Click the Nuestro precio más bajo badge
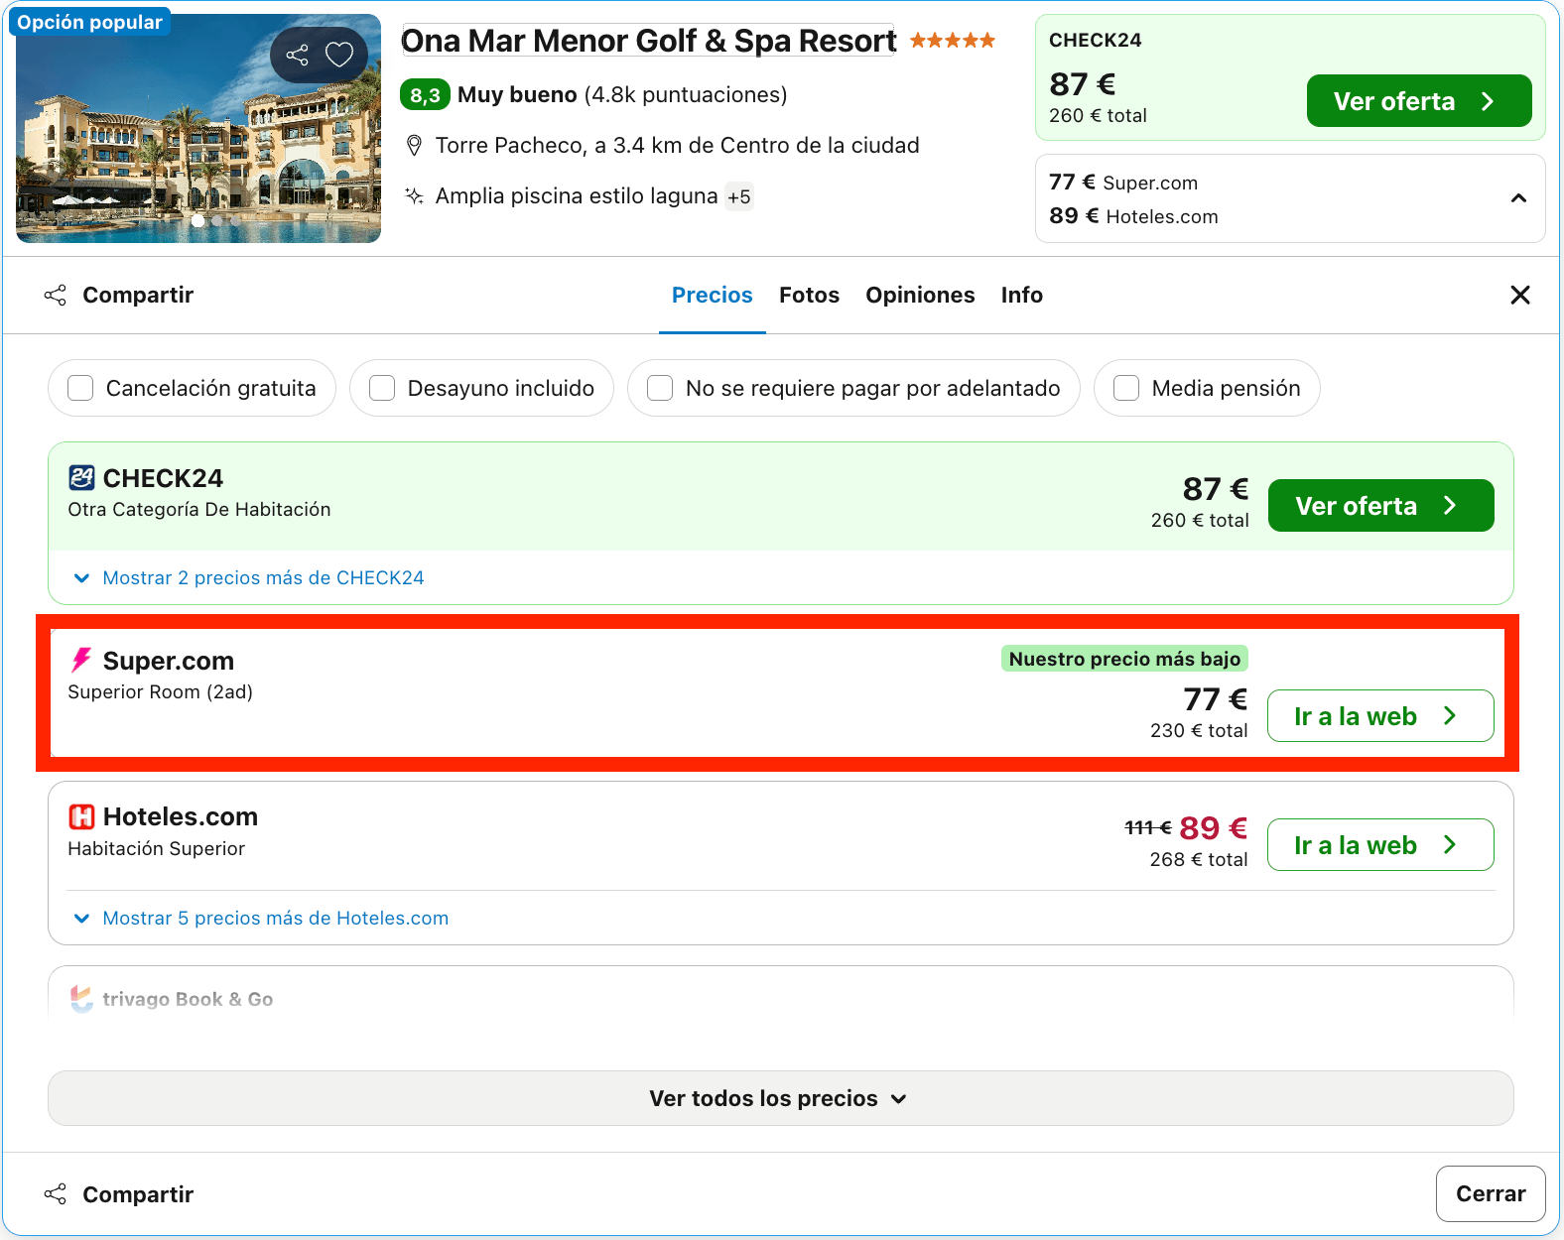Viewport: 1564px width, 1240px height. coord(1124,659)
